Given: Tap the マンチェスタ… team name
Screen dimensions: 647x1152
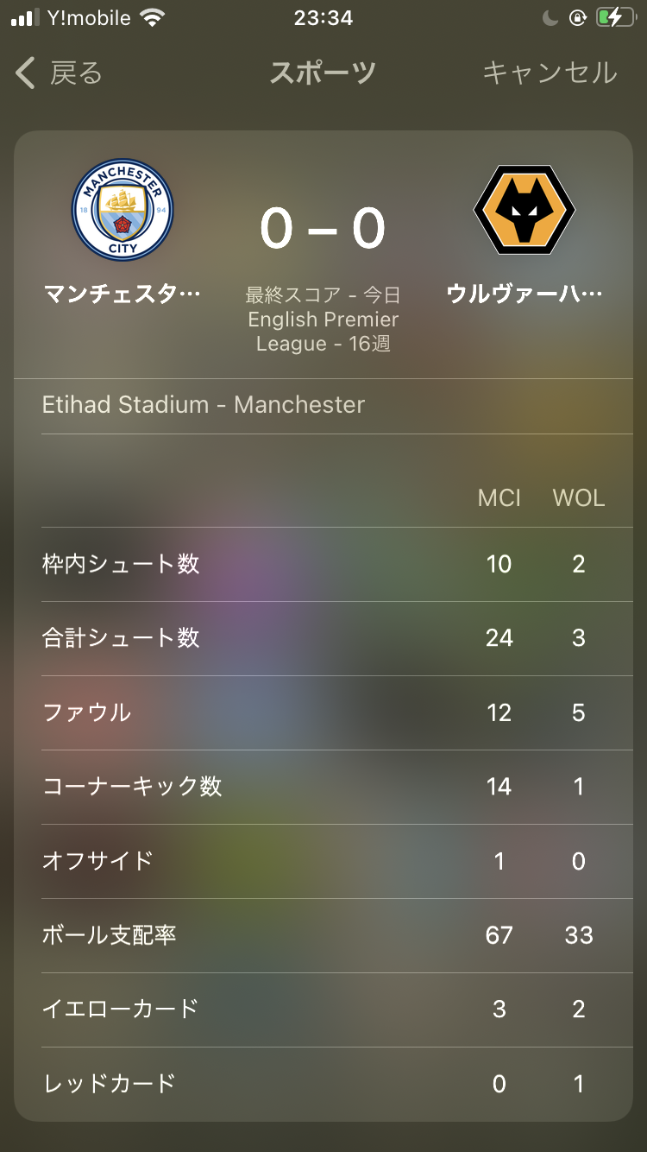Looking at the screenshot, I should [122, 294].
